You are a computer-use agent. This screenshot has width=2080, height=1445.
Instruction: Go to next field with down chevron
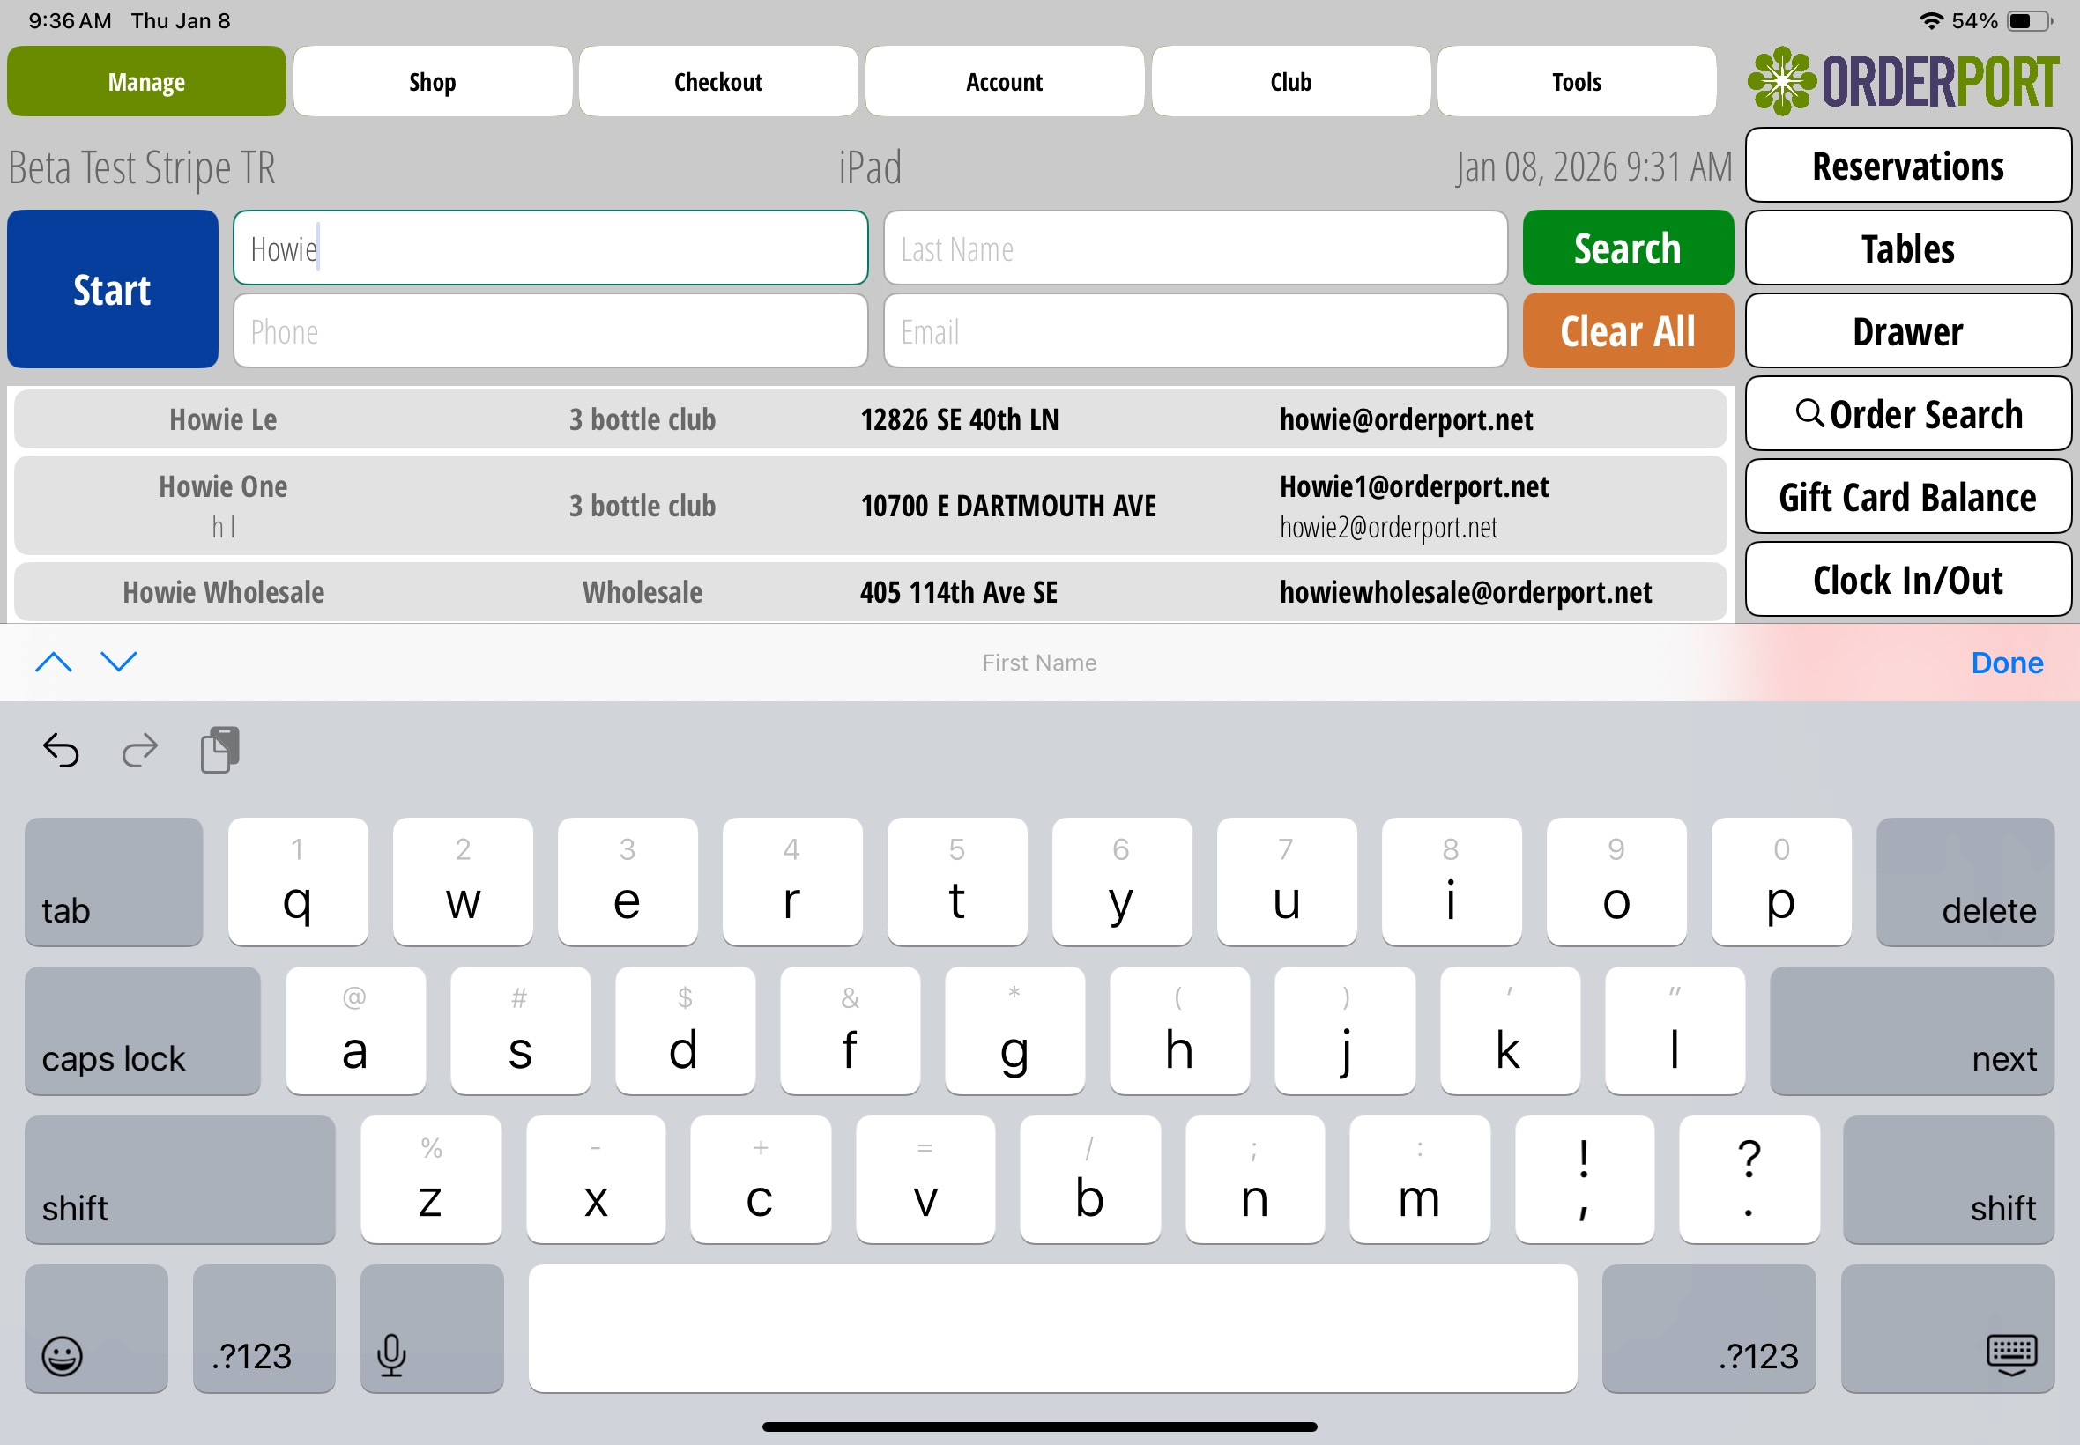click(x=119, y=662)
